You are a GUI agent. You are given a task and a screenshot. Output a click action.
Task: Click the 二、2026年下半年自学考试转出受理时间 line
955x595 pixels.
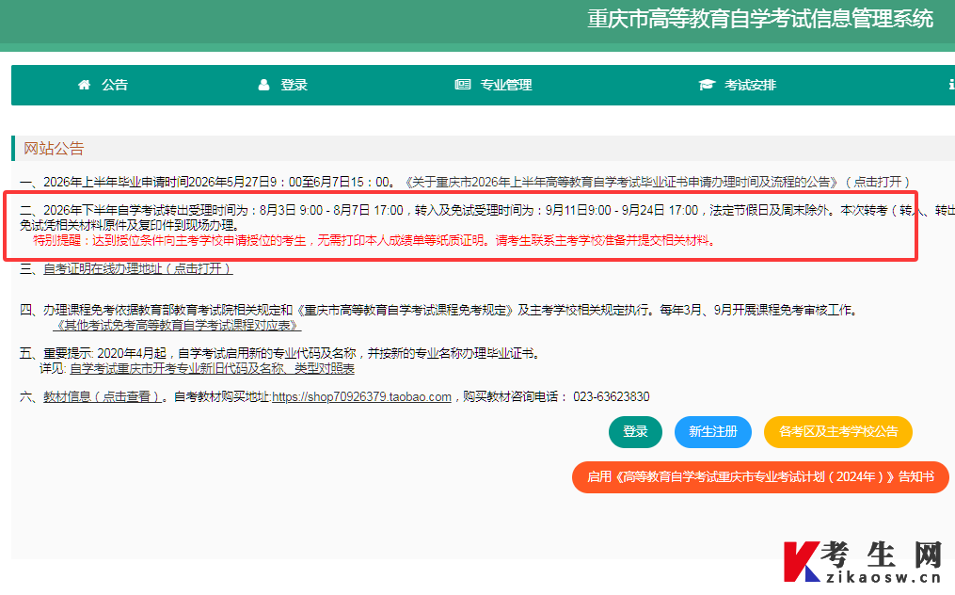coord(487,210)
